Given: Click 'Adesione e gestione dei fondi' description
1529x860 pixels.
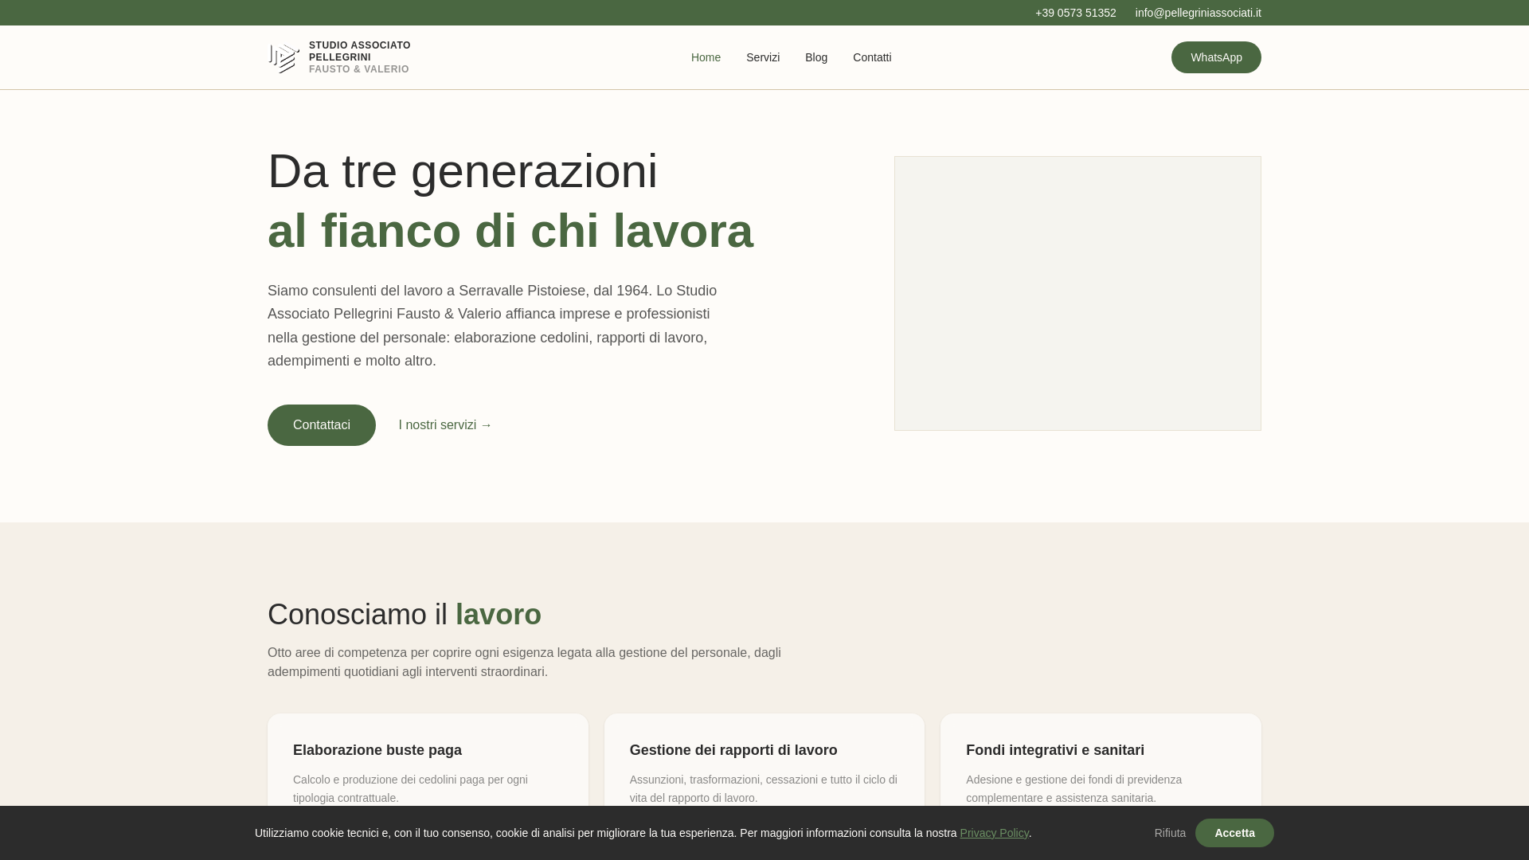Looking at the screenshot, I should [x=1073, y=788].
